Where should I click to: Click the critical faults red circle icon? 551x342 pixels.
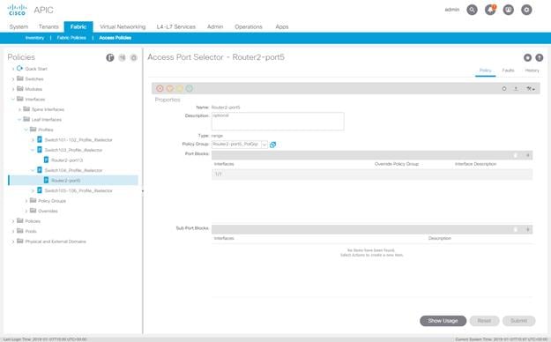pos(160,88)
